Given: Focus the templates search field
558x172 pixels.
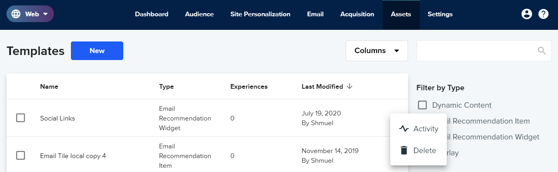Looking at the screenshot, I should 484,51.
